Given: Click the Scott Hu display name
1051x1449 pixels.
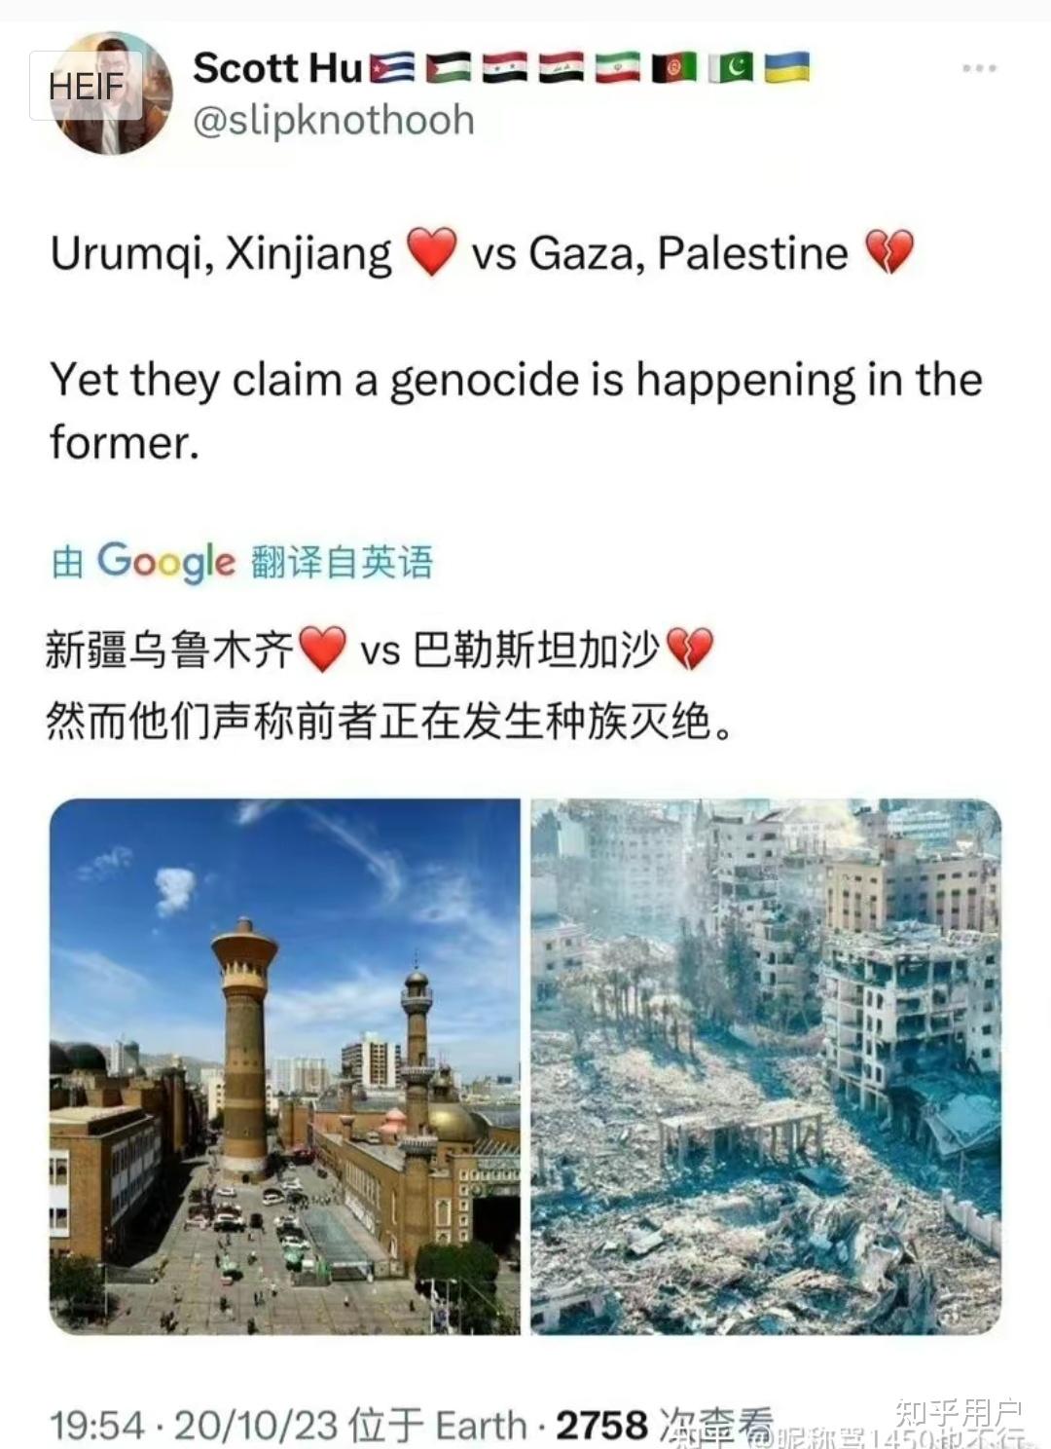Looking at the screenshot, I should click(x=277, y=68).
